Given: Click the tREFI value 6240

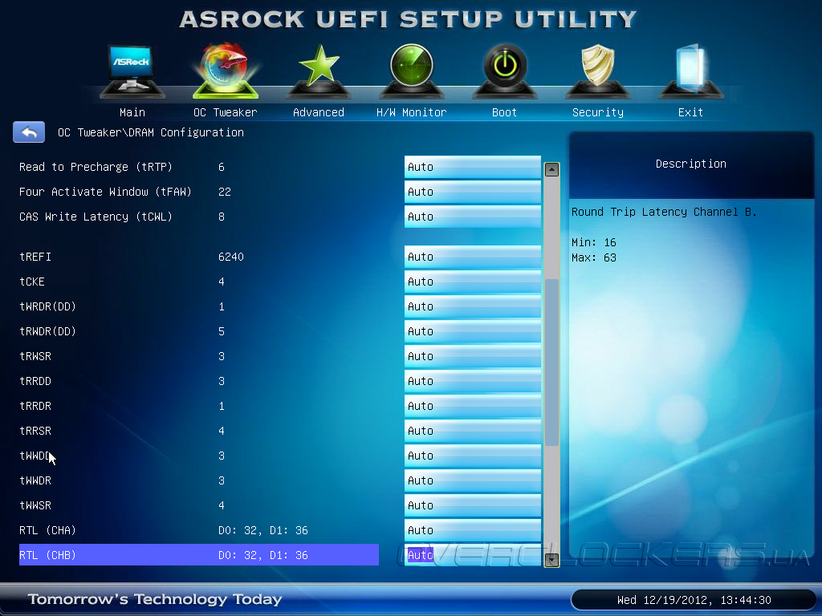Looking at the screenshot, I should click(x=231, y=257).
